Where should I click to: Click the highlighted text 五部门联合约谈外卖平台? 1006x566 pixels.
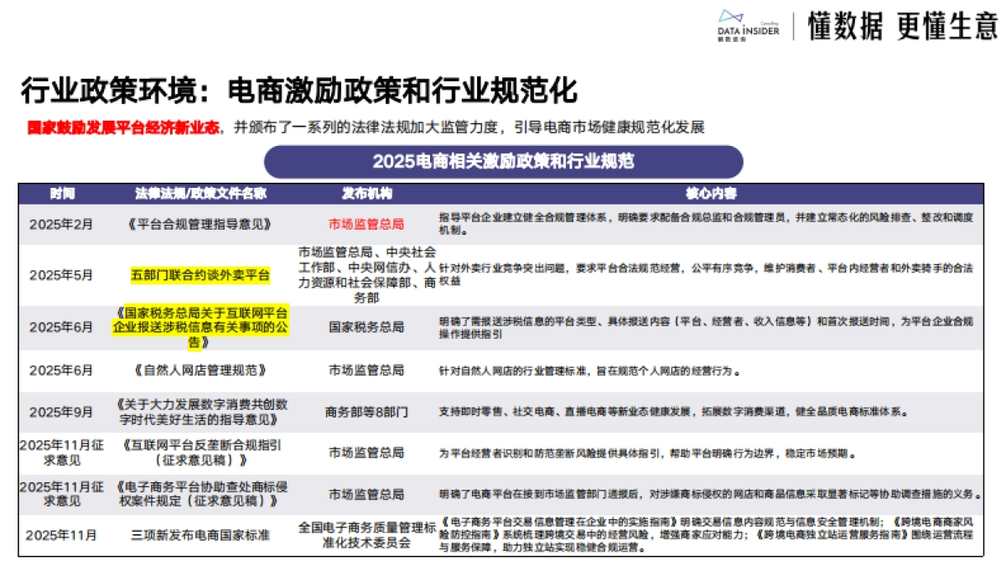(x=201, y=275)
